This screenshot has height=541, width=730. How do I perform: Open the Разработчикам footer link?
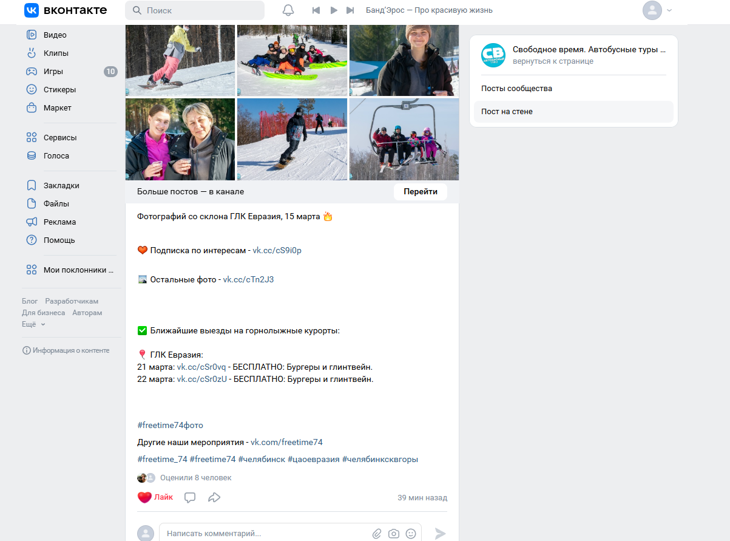[72, 301]
